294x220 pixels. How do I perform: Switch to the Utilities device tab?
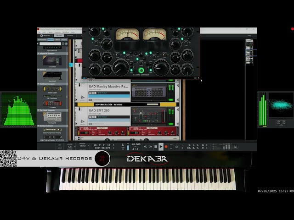(x=57, y=40)
